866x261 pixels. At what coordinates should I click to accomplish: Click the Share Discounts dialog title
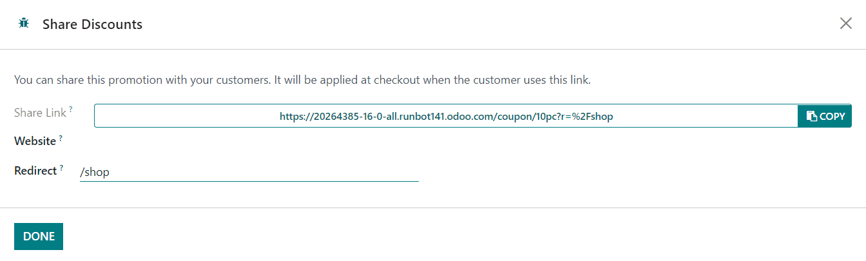[92, 24]
